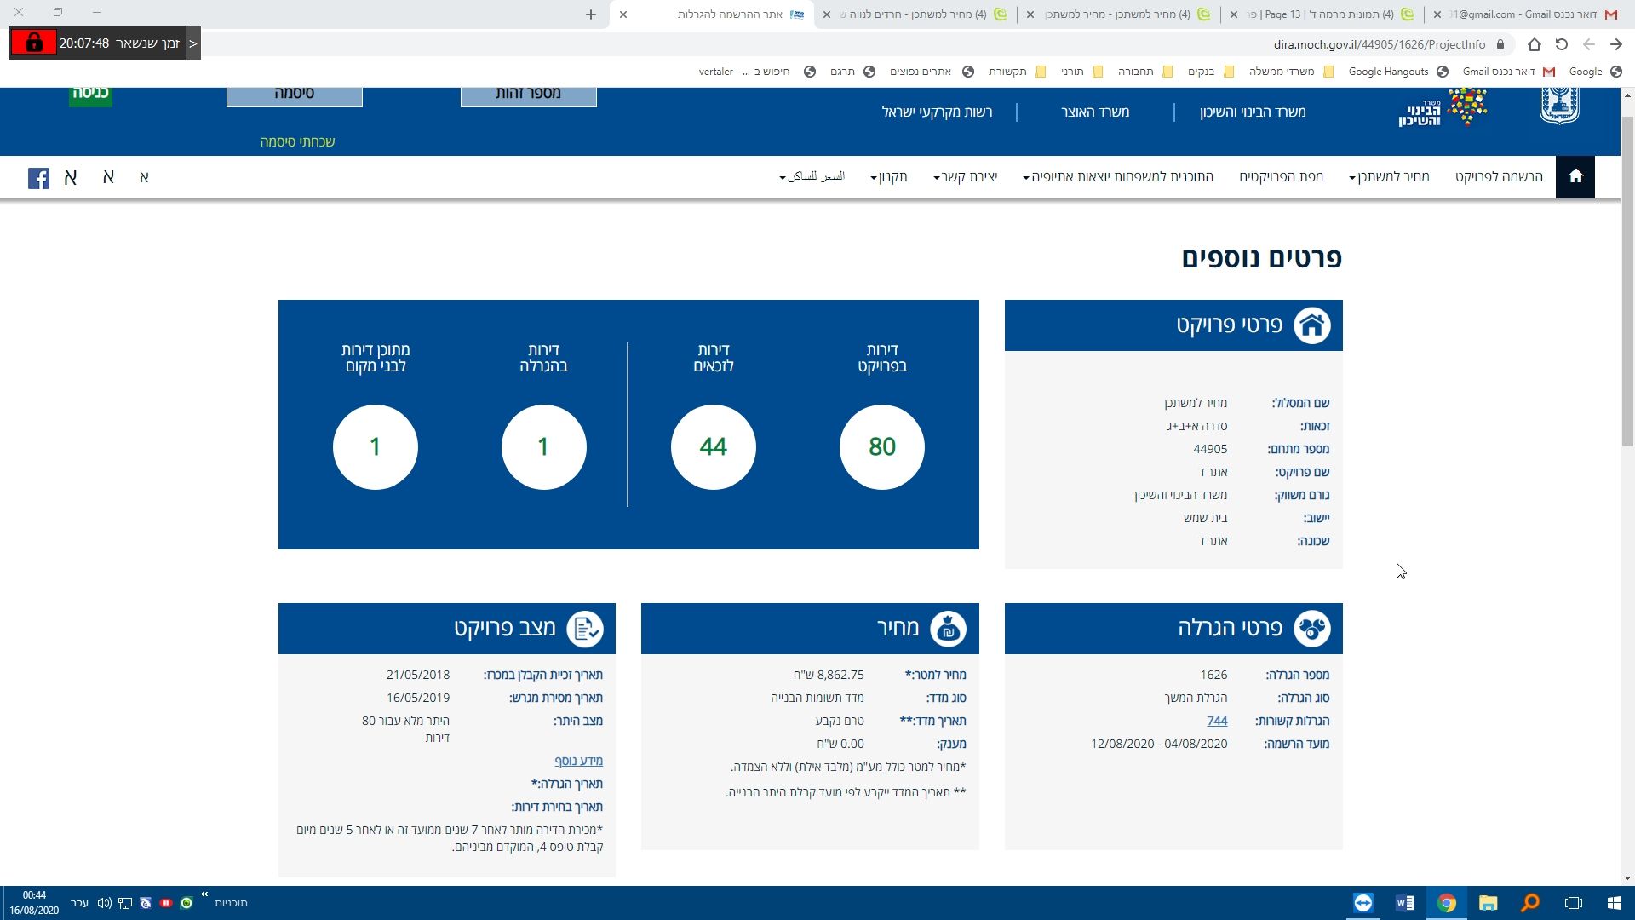Click the lottery icon on פרטי הגרלה panel

coord(1311,629)
